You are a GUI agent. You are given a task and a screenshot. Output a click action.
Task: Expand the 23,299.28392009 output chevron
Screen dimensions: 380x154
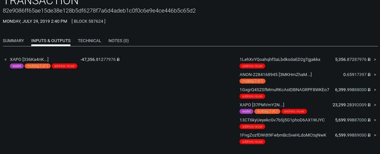(x=375, y=105)
